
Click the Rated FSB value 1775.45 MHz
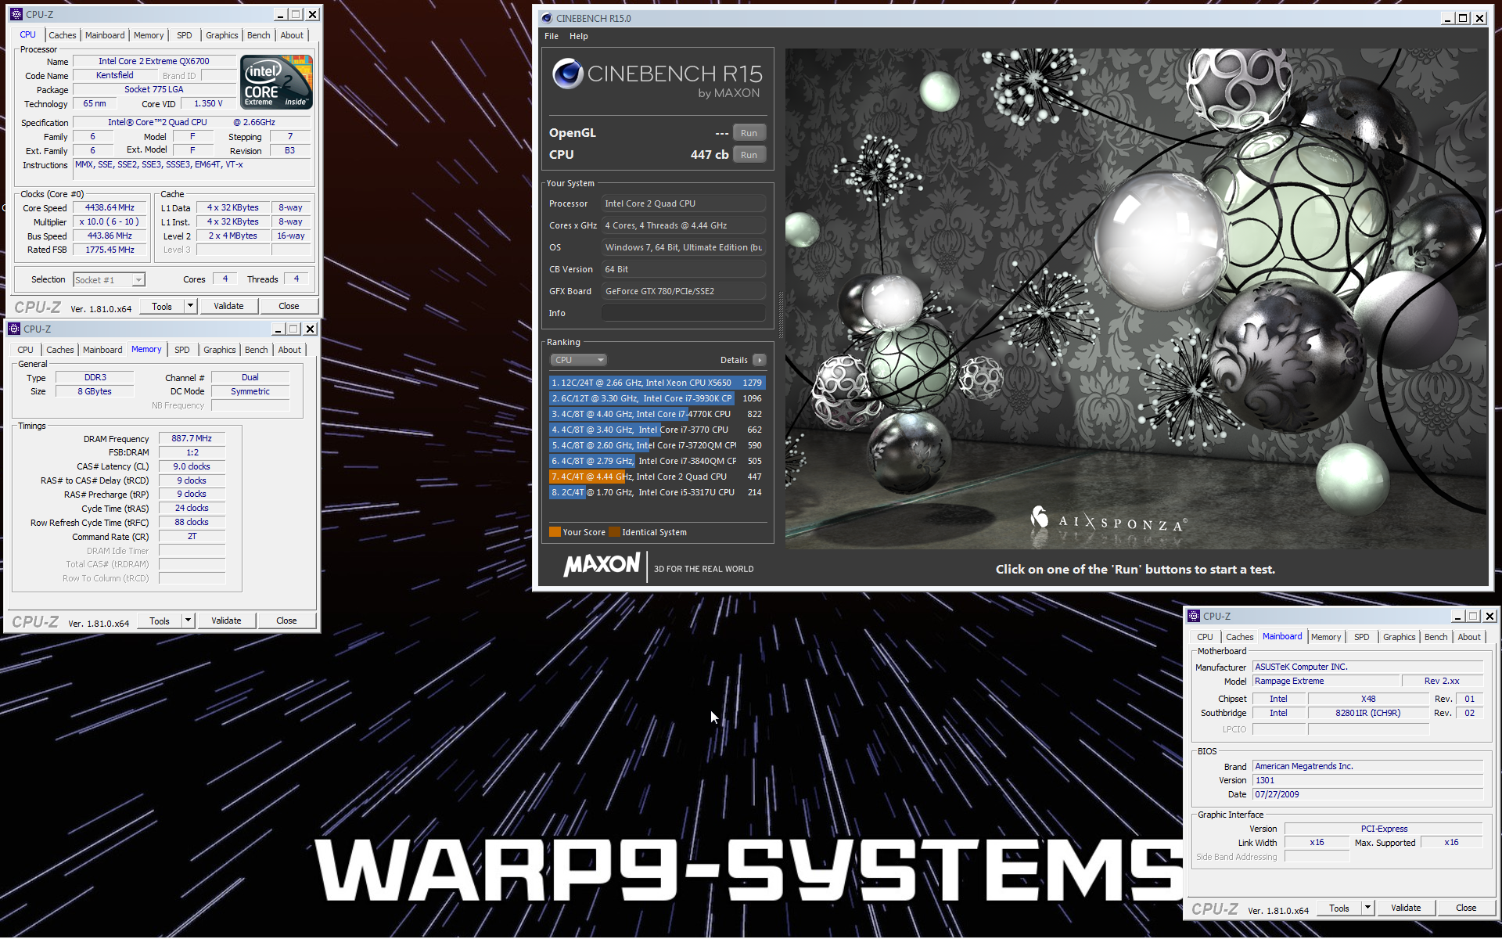pyautogui.click(x=110, y=250)
